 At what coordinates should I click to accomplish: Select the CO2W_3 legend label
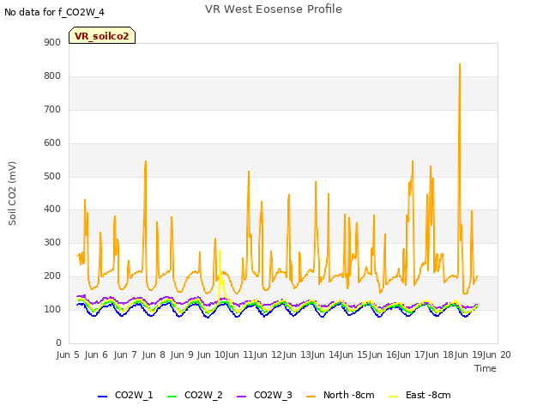[x=273, y=395]
